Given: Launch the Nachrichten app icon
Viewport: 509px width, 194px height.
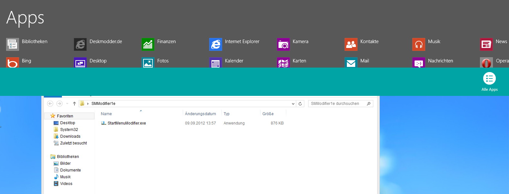Looking at the screenshot, I should click(x=419, y=62).
